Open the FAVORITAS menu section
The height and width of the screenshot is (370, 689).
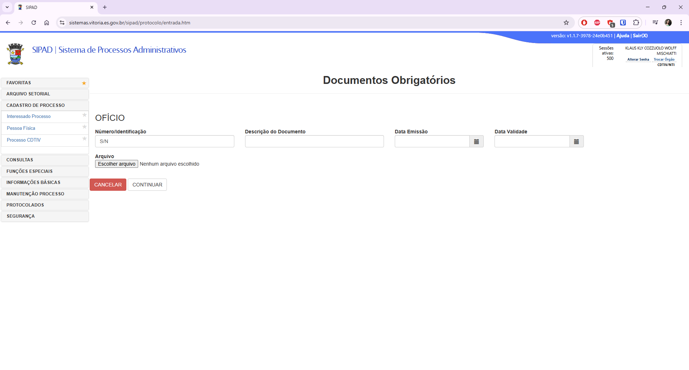point(45,83)
